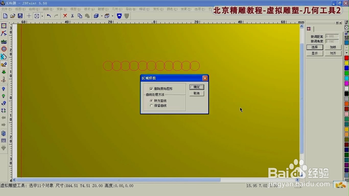The height and width of the screenshot is (196, 349).
Task: Click the red concentric shape tool in left sidebar
Action: (4, 49)
